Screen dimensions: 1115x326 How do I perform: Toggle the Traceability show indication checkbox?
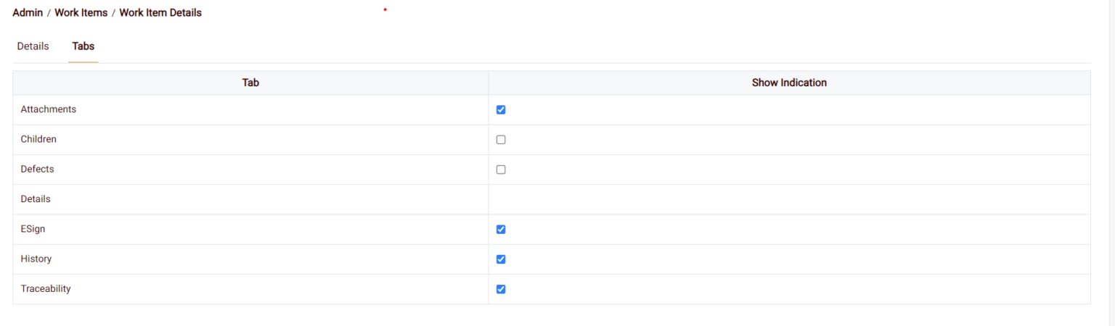pyautogui.click(x=501, y=289)
